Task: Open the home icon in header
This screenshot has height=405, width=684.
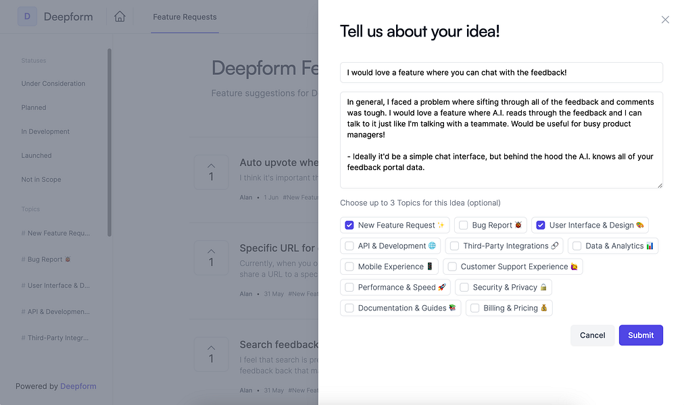Action: pyautogui.click(x=120, y=17)
